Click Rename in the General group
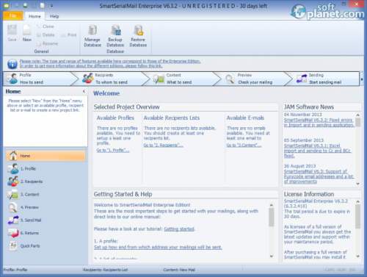Screen dimensions: 367x277 [48, 43]
